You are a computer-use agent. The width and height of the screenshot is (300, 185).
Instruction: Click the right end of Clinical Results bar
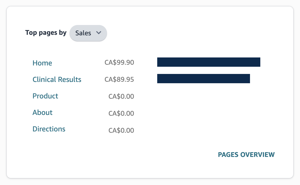click(248, 79)
